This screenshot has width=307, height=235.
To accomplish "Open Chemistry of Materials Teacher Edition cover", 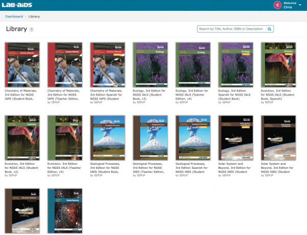I will click(x=64, y=65).
